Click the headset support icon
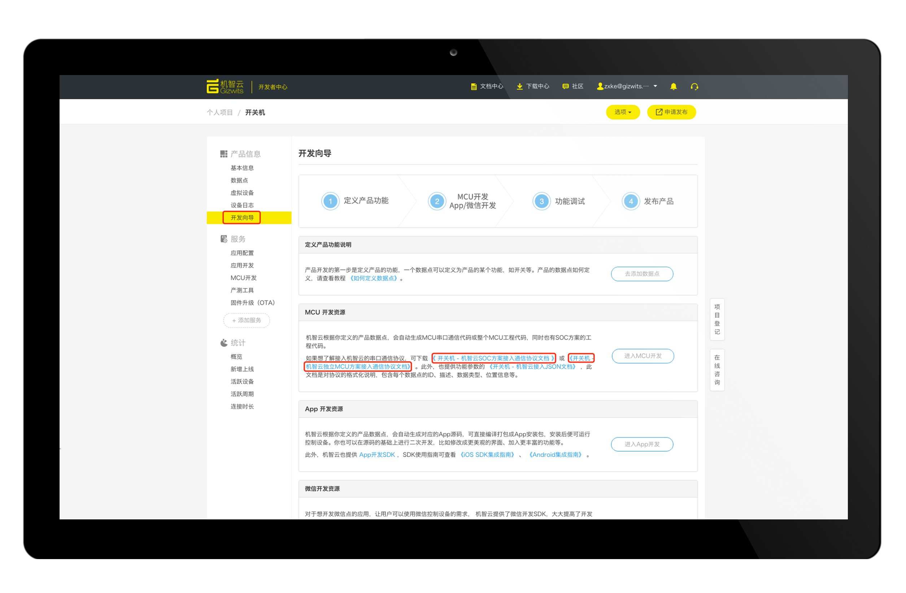This screenshot has height=593, width=906. pos(694,87)
